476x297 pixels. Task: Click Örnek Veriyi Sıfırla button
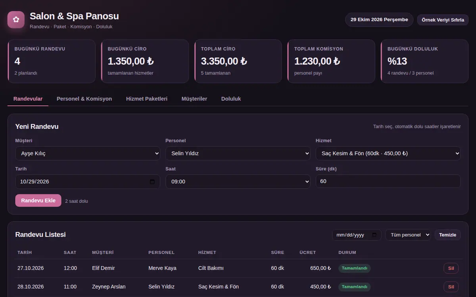point(443,20)
